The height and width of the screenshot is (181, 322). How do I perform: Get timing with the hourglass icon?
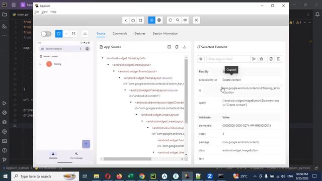tap(278, 59)
